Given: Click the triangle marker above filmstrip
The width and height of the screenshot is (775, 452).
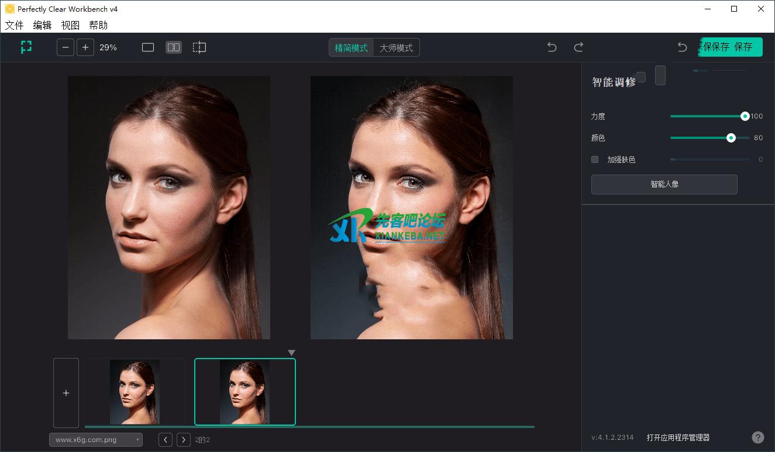Looking at the screenshot, I should [x=292, y=353].
